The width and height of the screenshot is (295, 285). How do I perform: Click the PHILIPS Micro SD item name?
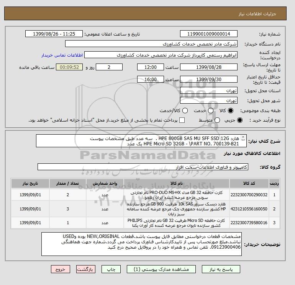point(177,223)
